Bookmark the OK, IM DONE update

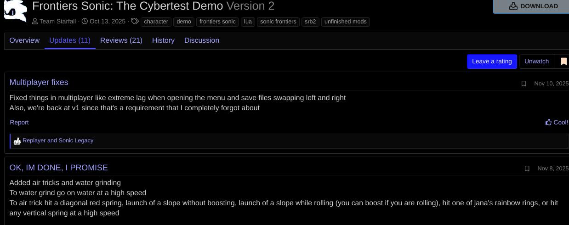(x=527, y=169)
